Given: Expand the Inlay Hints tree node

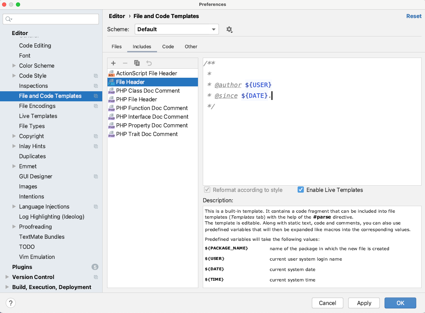Looking at the screenshot, I should pos(14,146).
